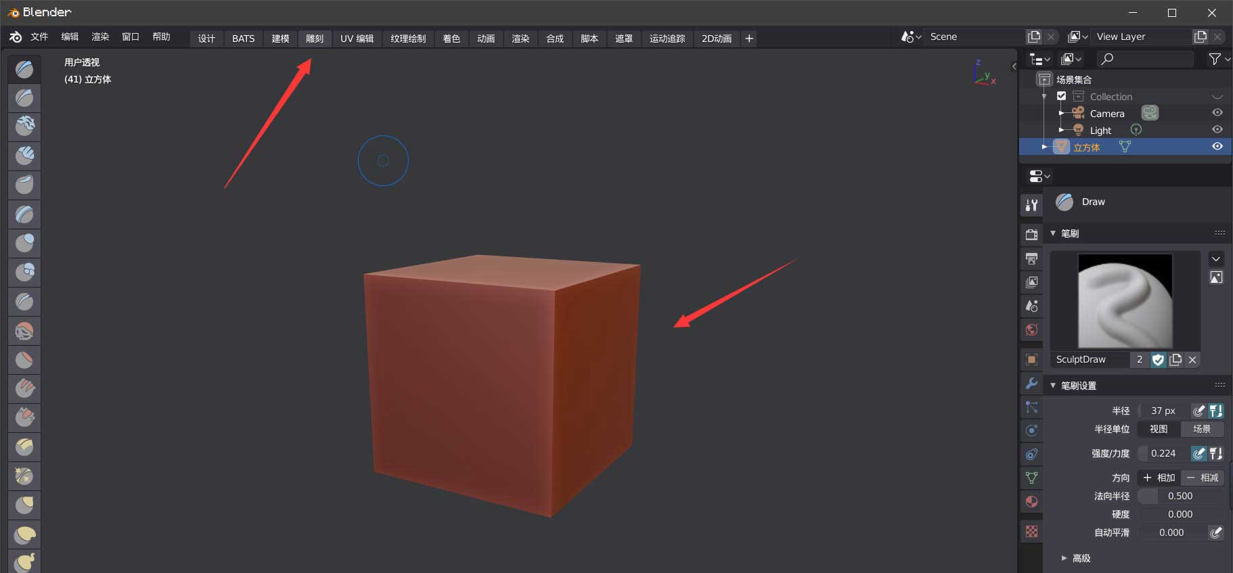Set radius unit to 场景
Viewport: 1233px width, 573px height.
tap(1202, 429)
